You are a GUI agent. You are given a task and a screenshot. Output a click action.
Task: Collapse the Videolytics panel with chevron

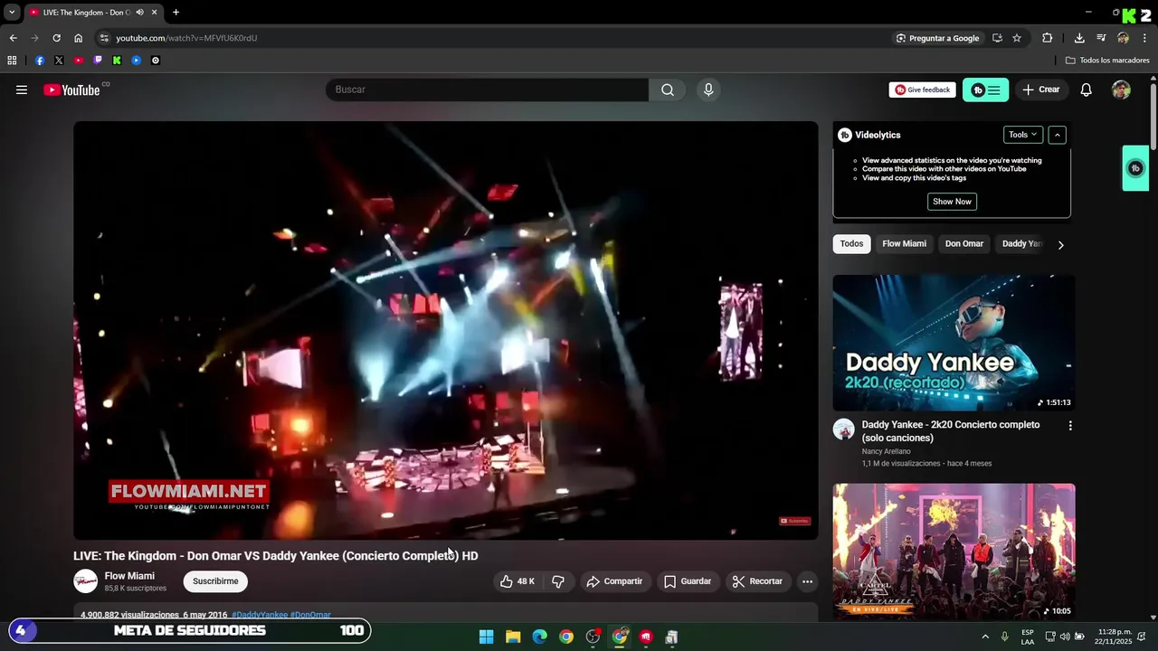[x=1058, y=135]
